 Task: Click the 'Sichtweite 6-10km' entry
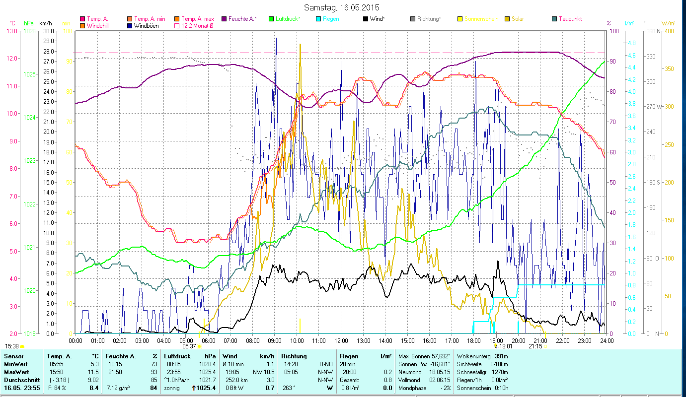click(x=482, y=364)
